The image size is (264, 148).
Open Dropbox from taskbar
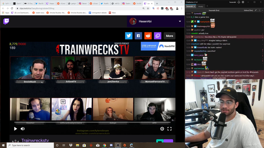[71, 145]
